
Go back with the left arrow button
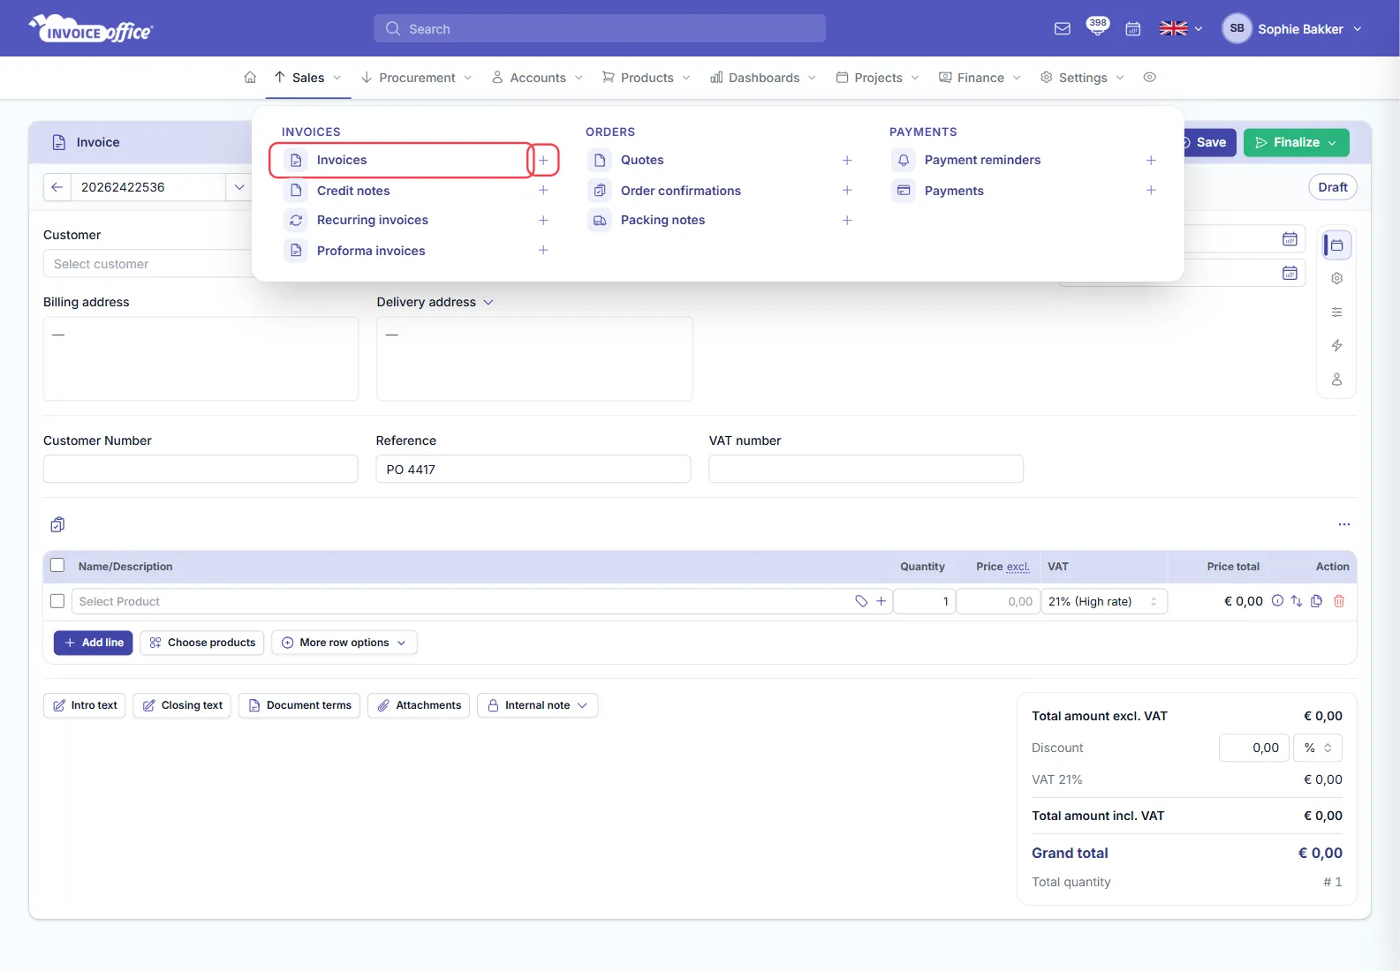pos(57,187)
